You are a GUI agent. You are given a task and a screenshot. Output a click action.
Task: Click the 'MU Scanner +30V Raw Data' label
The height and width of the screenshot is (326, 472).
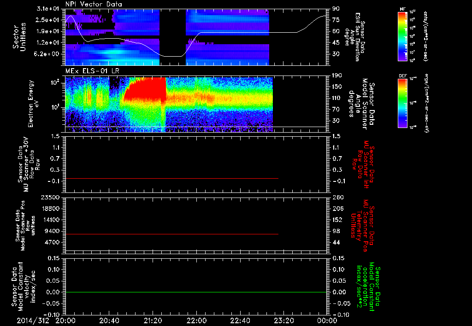pyautogui.click(x=28, y=164)
